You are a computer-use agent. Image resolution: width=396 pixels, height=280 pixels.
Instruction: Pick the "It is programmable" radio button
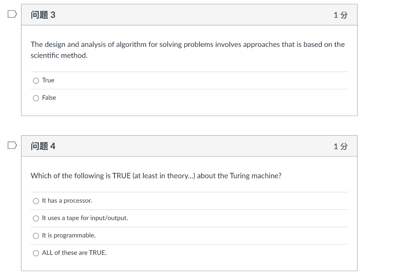(36, 236)
